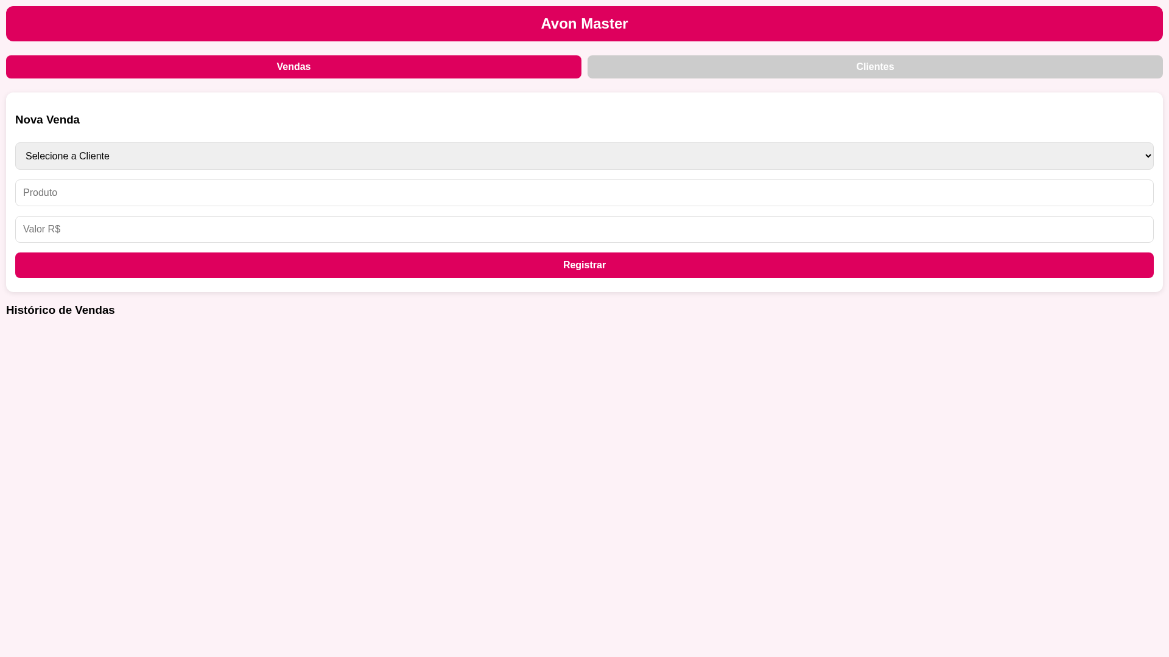
Task: Click the Nova Venda form card
Action: coord(584,192)
